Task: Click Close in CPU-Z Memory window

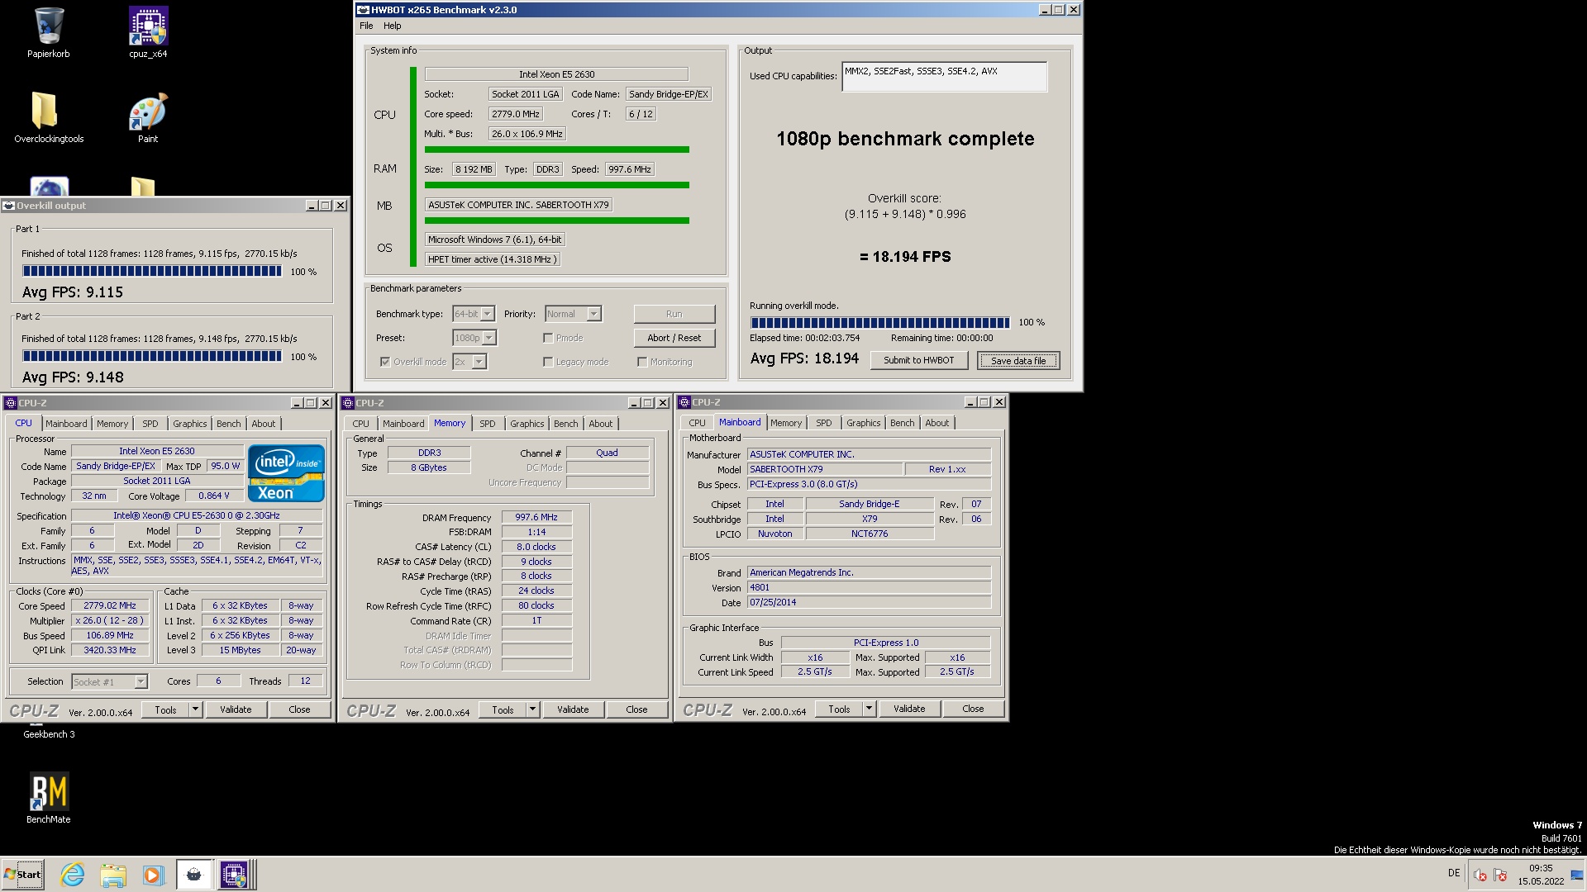Action: click(x=636, y=709)
